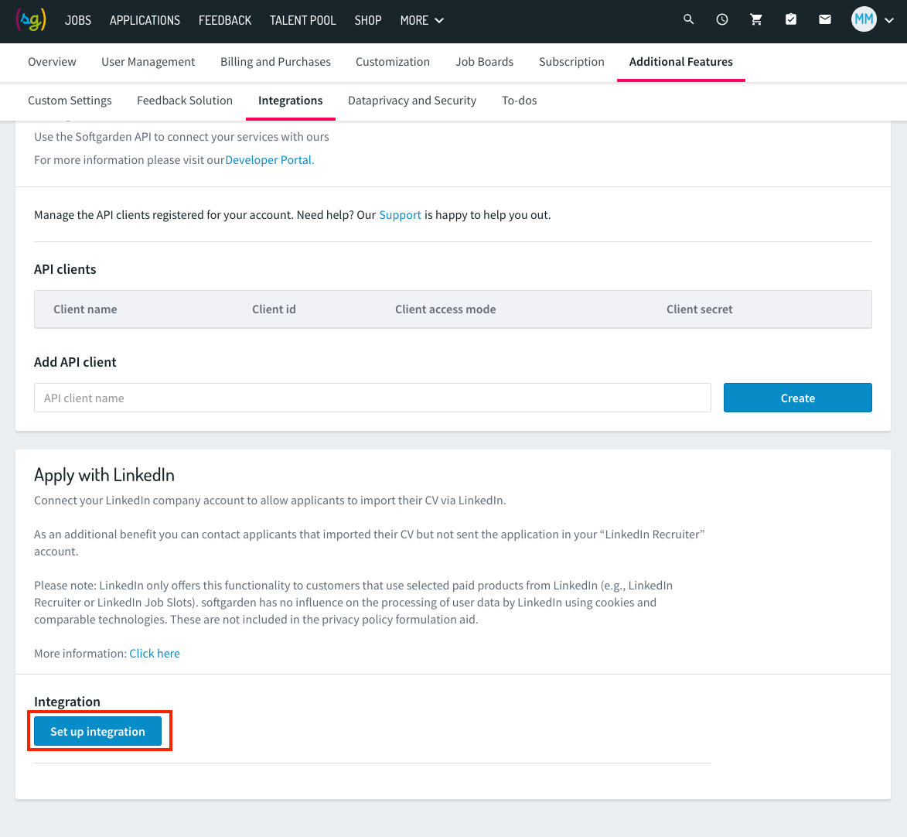The width and height of the screenshot is (907, 837).
Task: Click the Set up integration button
Action: click(x=97, y=731)
